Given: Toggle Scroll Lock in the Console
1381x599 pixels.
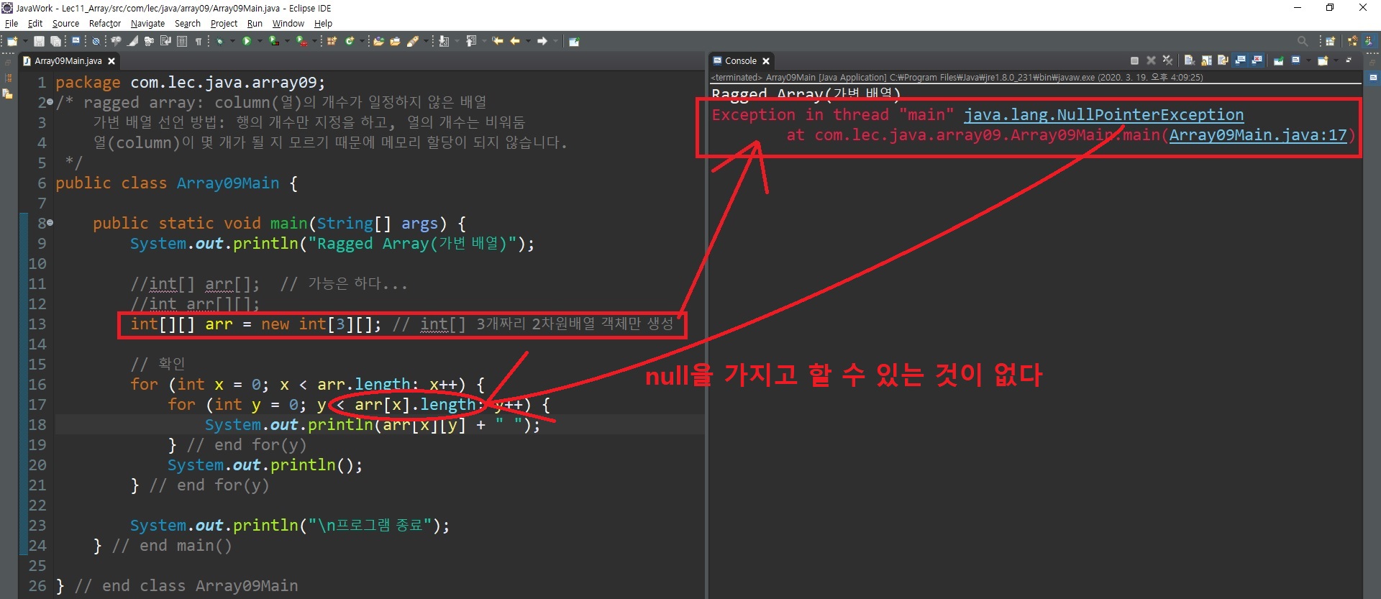Looking at the screenshot, I should click(1206, 61).
